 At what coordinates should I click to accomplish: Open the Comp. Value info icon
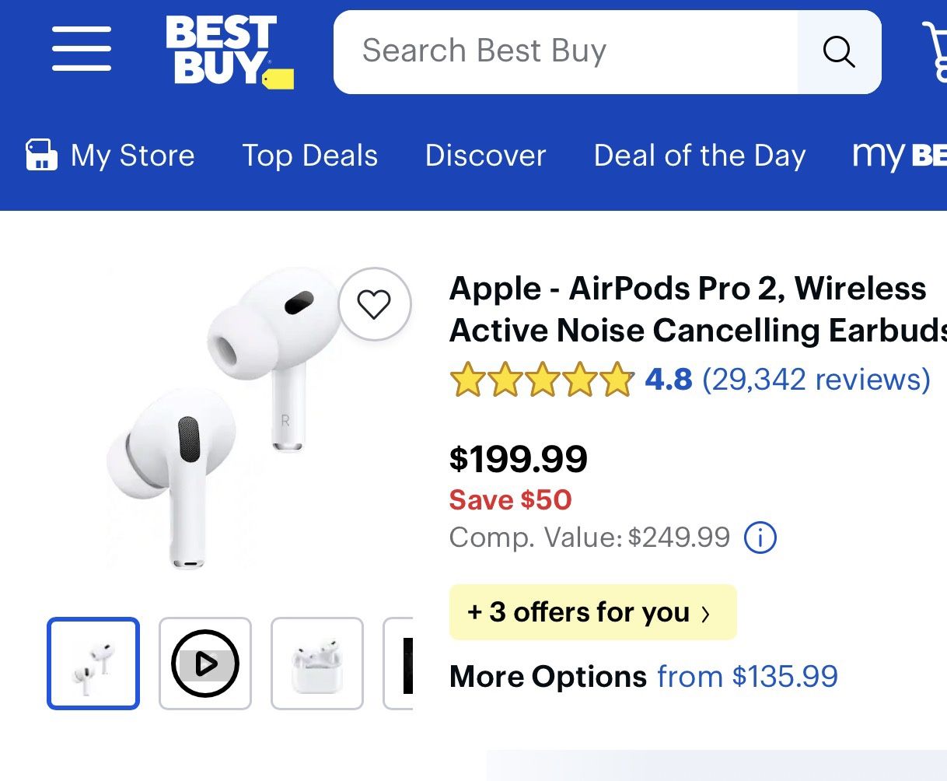760,538
